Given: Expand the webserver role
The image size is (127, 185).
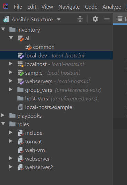Looking at the screenshot, I should [11, 158].
